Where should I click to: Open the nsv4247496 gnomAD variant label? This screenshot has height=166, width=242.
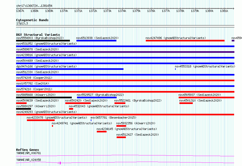tap(176, 38)
